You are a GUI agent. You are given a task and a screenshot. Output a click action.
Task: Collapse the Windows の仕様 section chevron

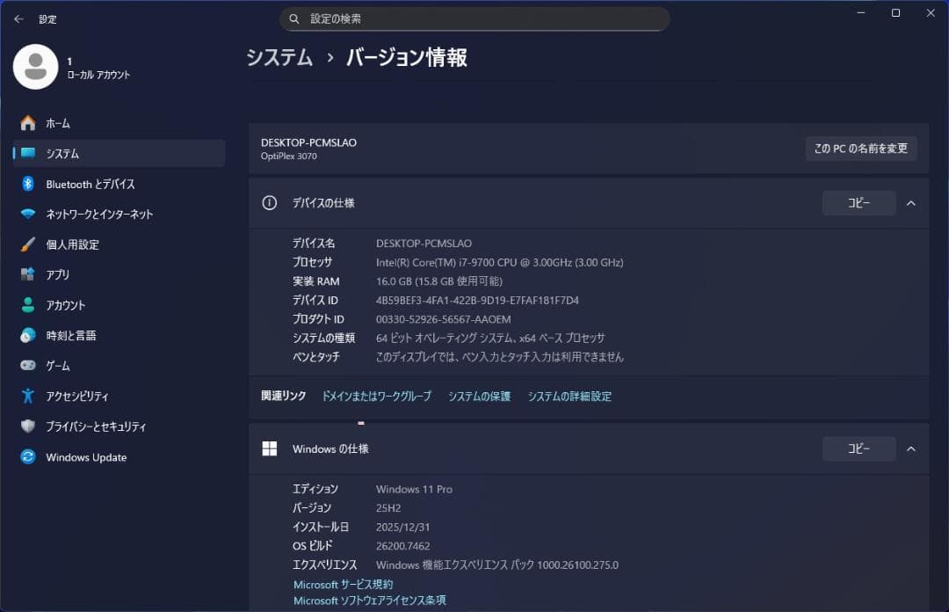tap(910, 448)
